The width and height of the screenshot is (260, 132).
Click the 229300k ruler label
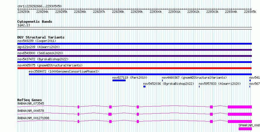click(x=156, y=12)
